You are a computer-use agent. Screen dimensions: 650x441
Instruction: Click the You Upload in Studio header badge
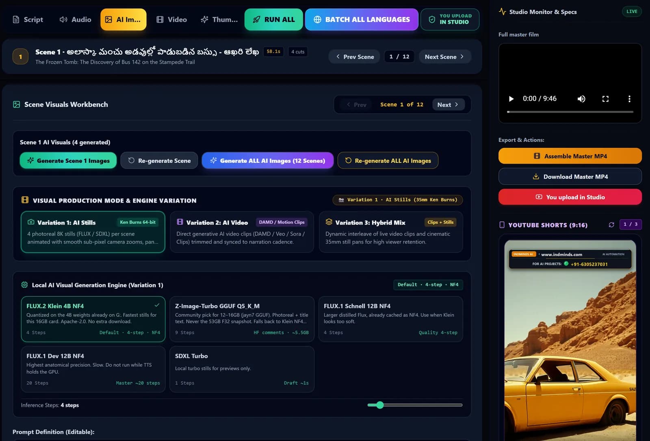tap(450, 19)
